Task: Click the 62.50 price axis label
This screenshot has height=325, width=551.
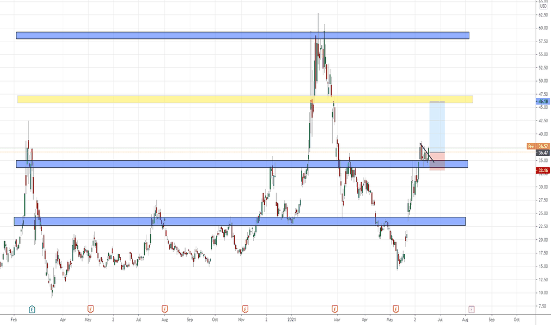Action: click(543, 15)
